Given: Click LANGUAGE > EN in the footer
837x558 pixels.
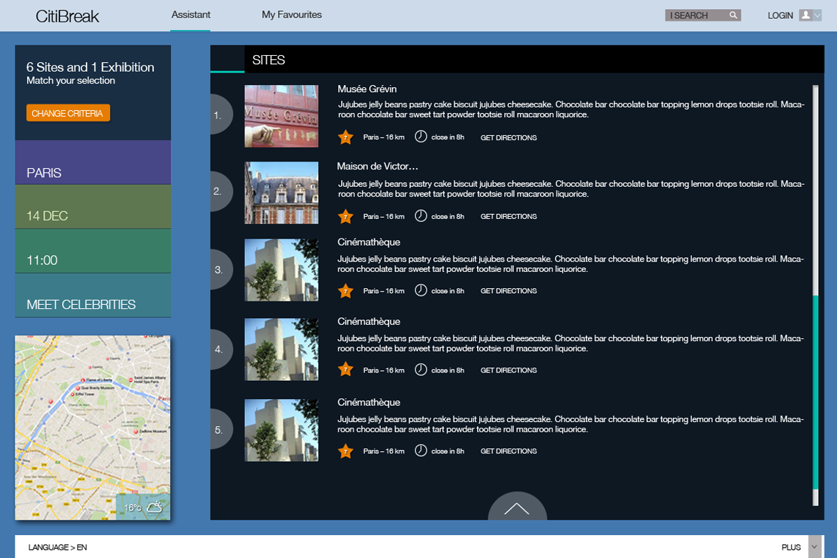Looking at the screenshot, I should point(58,548).
